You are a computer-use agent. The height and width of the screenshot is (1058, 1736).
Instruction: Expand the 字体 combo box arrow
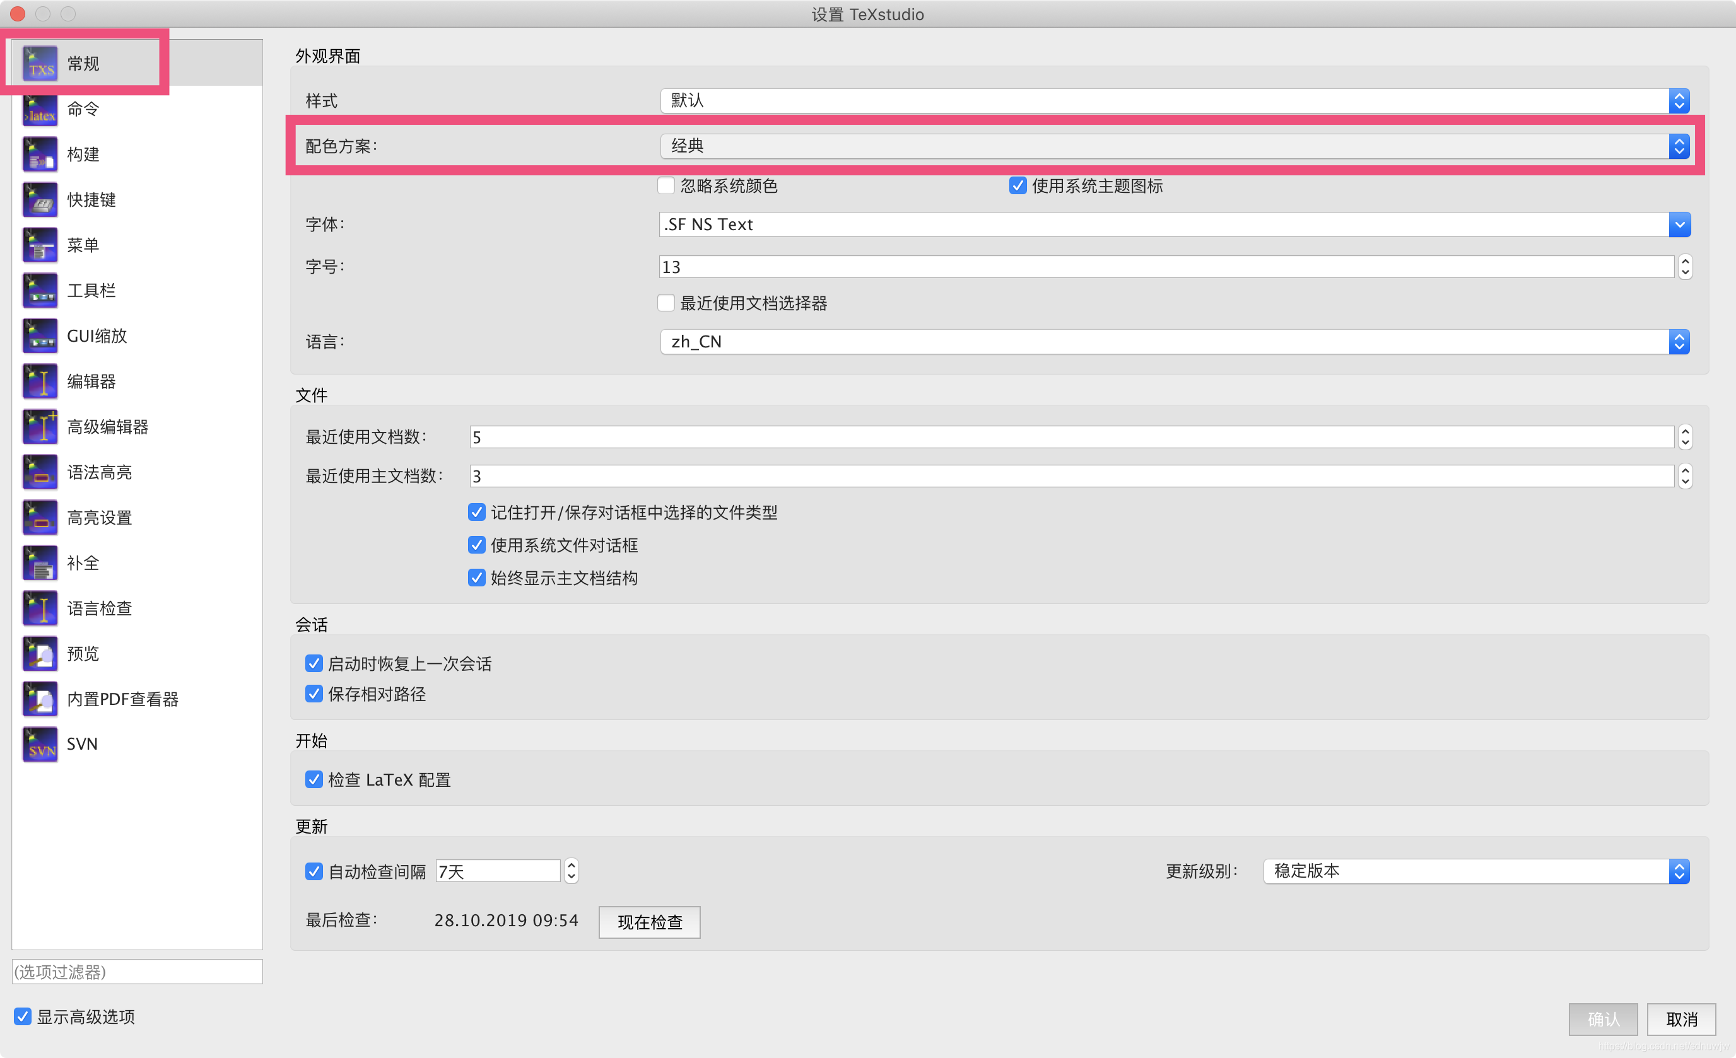pos(1680,224)
